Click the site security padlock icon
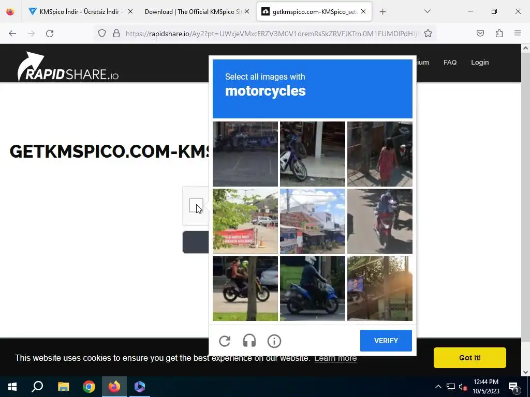Screen dimensions: 530x397 116,33
